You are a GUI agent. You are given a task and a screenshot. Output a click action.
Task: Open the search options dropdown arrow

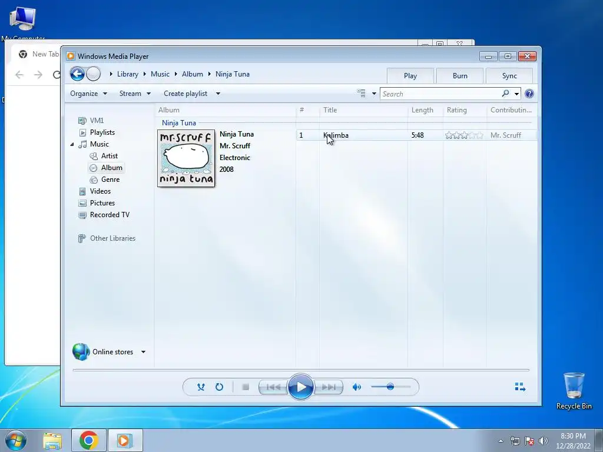coord(516,94)
